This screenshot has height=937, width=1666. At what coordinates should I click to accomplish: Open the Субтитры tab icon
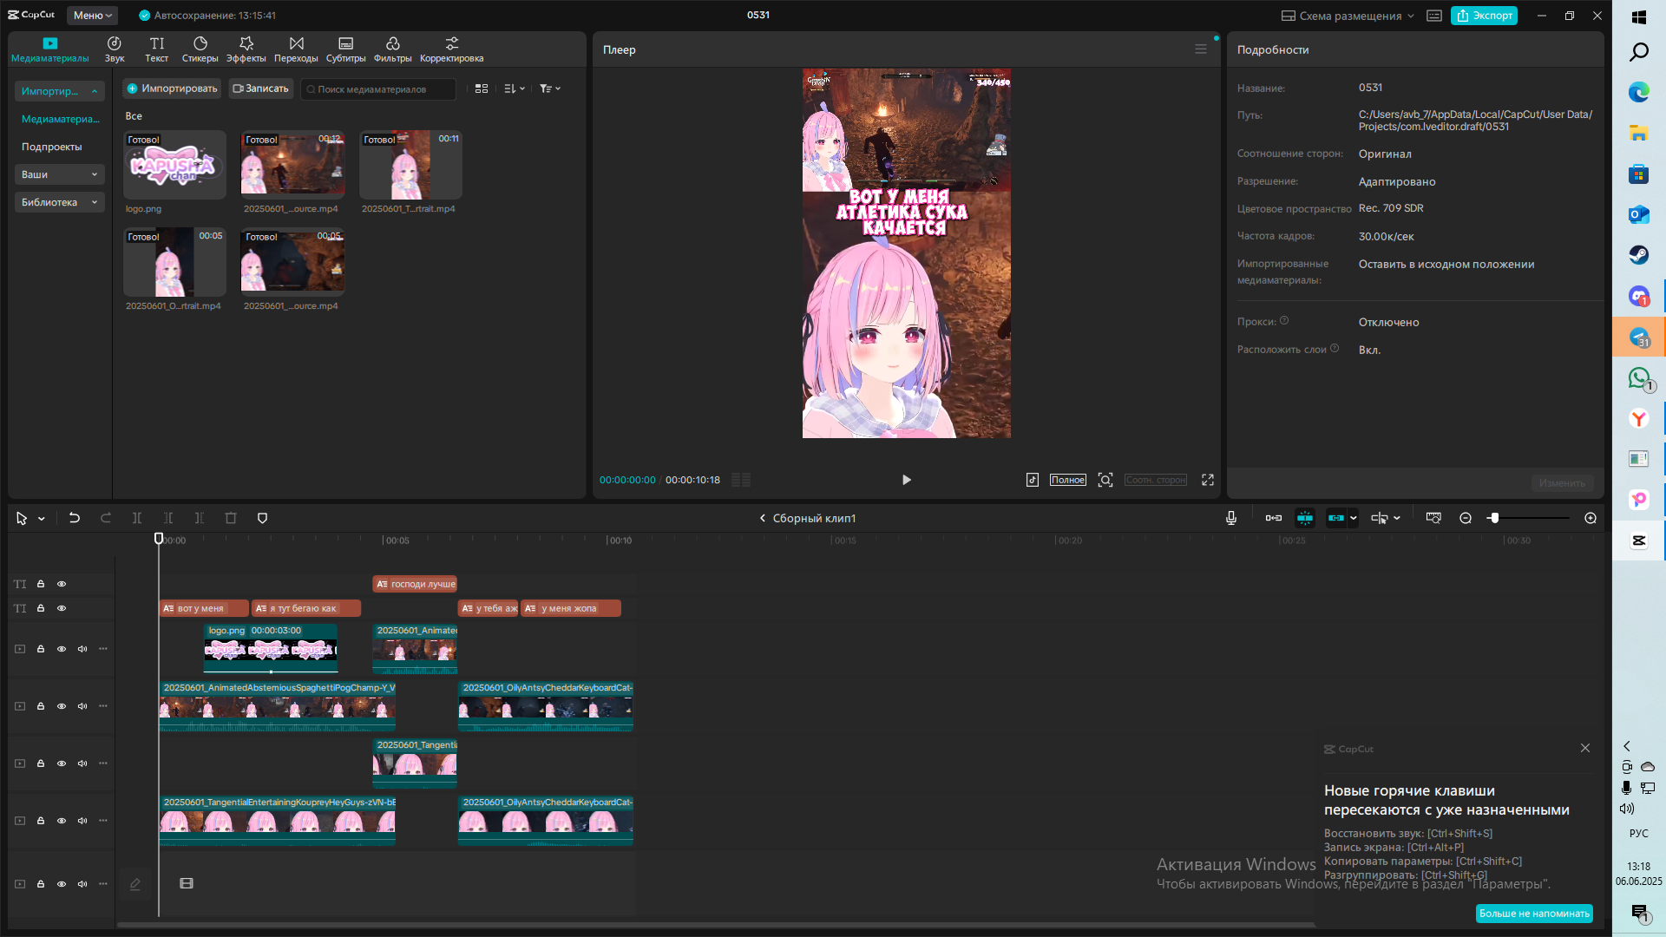coord(345,43)
